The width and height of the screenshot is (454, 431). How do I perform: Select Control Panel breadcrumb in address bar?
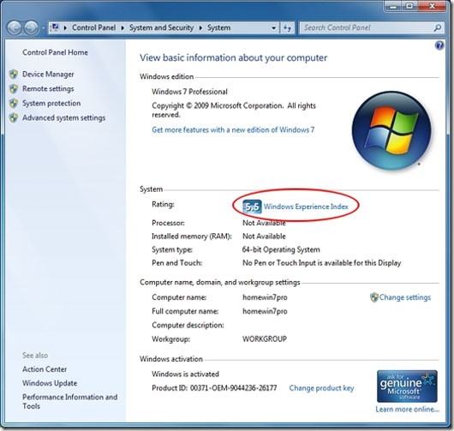pos(93,27)
